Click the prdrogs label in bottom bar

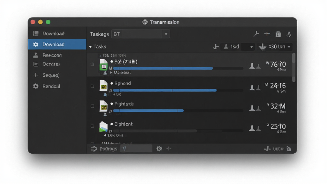[x=108, y=149]
